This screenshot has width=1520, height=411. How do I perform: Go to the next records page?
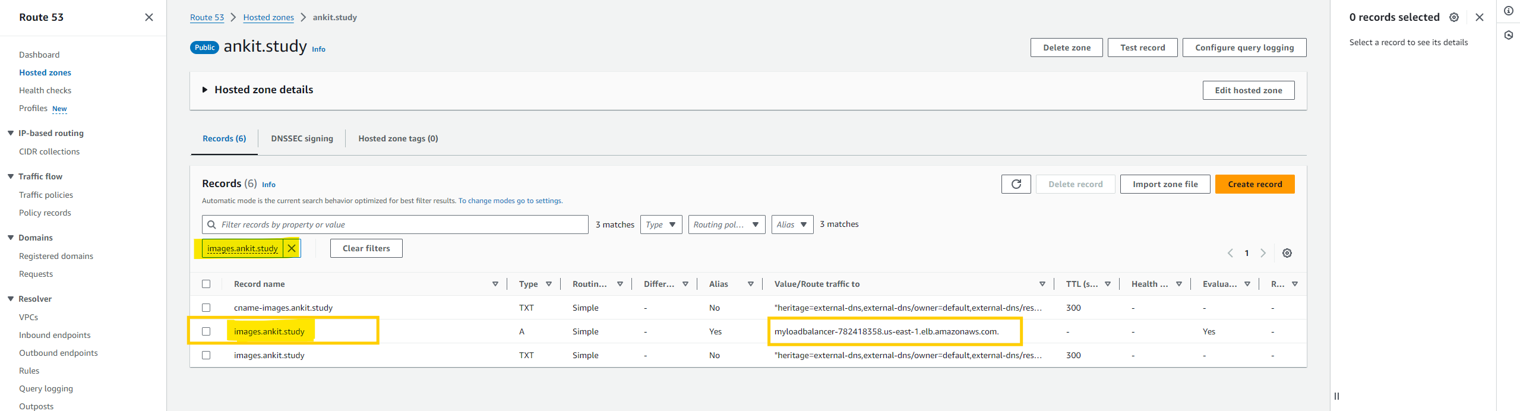(1263, 253)
